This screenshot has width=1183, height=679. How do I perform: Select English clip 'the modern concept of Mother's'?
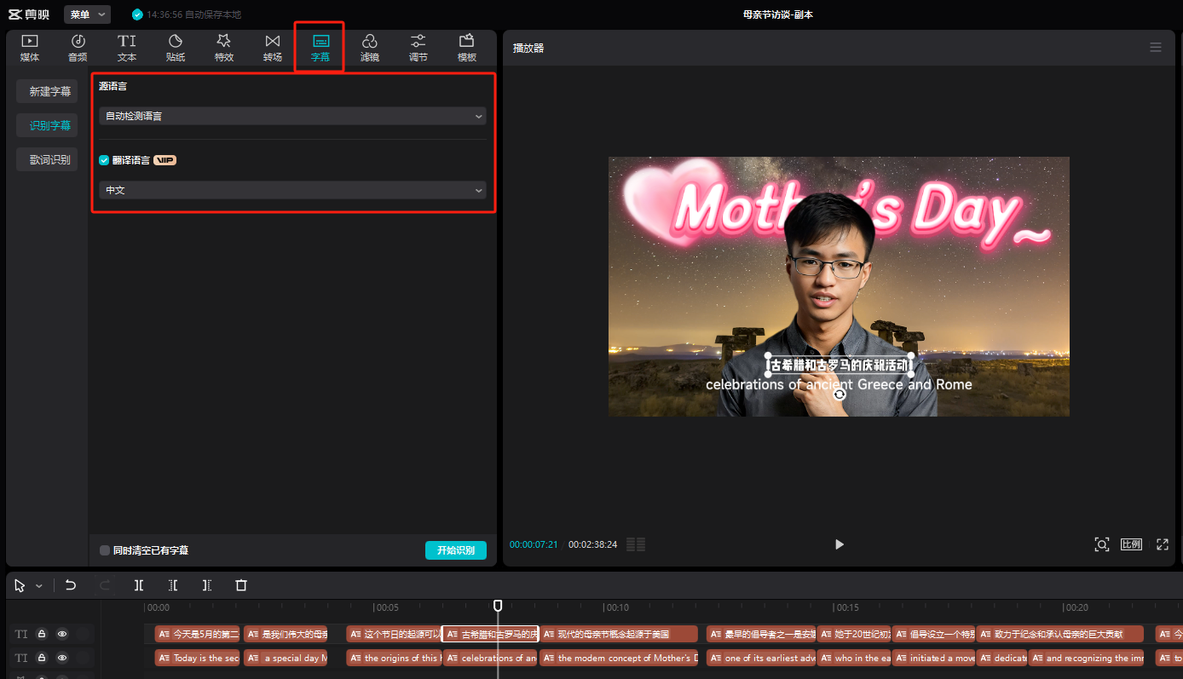pyautogui.click(x=619, y=658)
